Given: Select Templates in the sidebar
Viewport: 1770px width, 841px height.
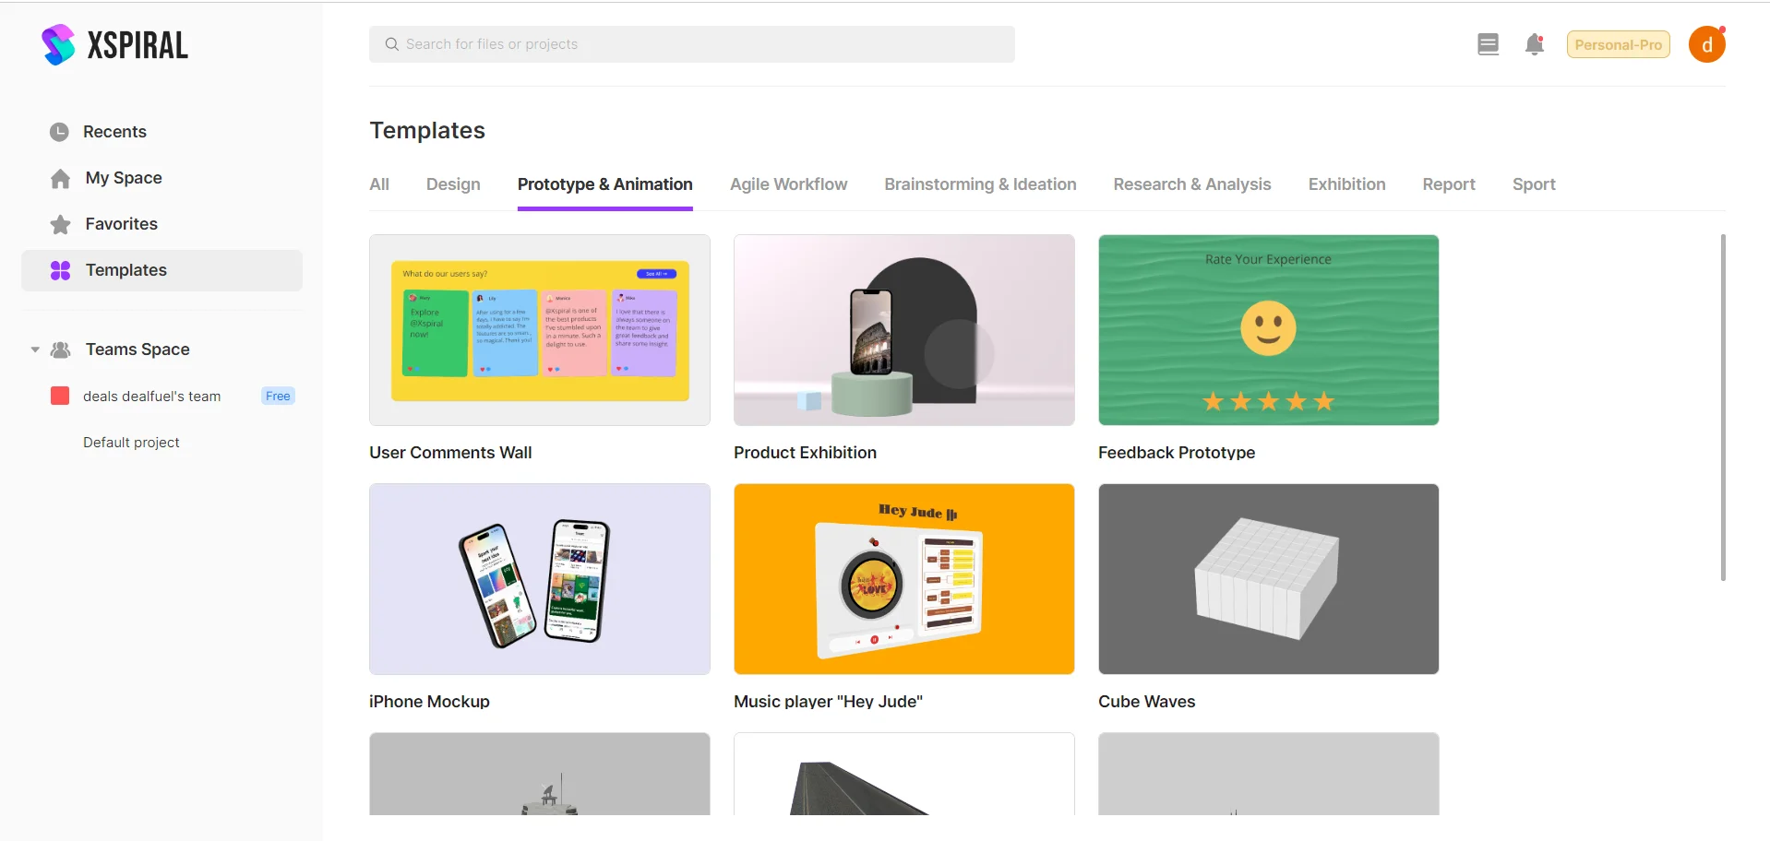Looking at the screenshot, I should point(161,270).
